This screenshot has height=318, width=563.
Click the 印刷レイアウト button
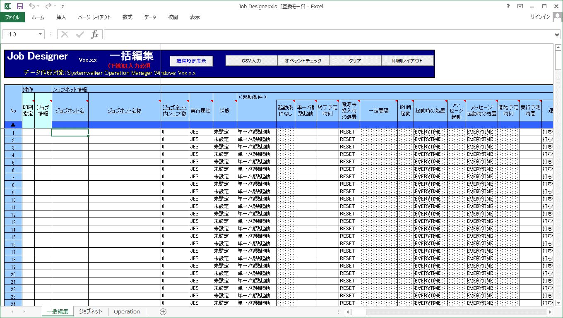[407, 61]
